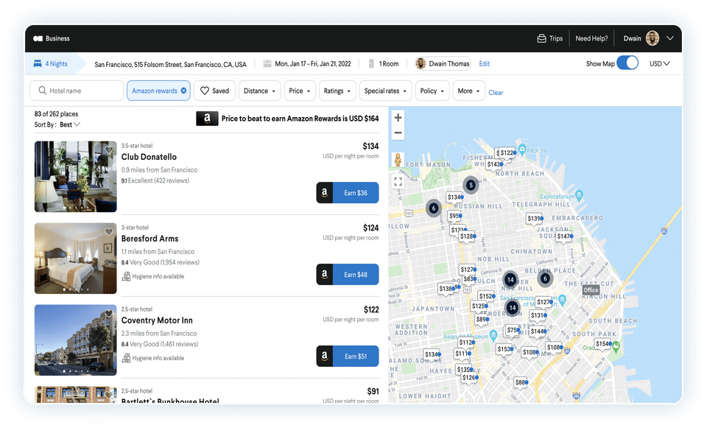Remove the Amazon rewards filter with x
Screen dimensions: 707x428
pos(183,91)
